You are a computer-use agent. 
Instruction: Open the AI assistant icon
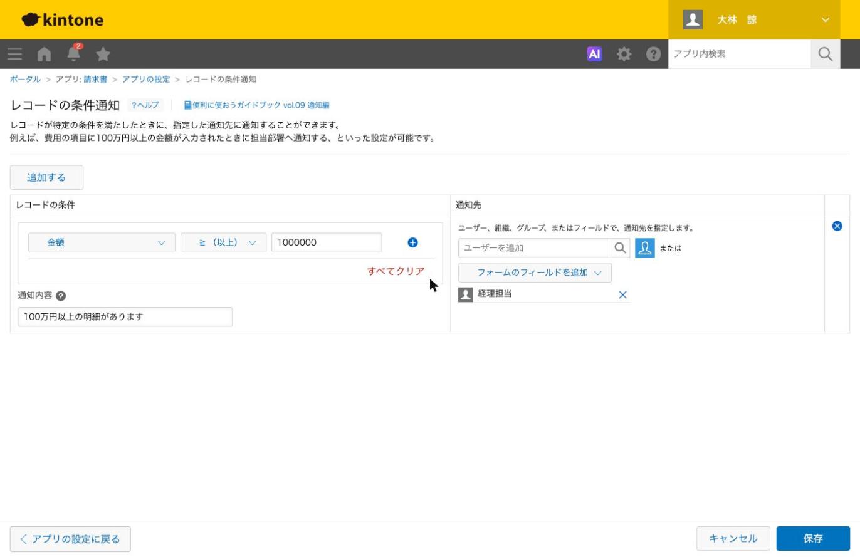[x=594, y=54]
